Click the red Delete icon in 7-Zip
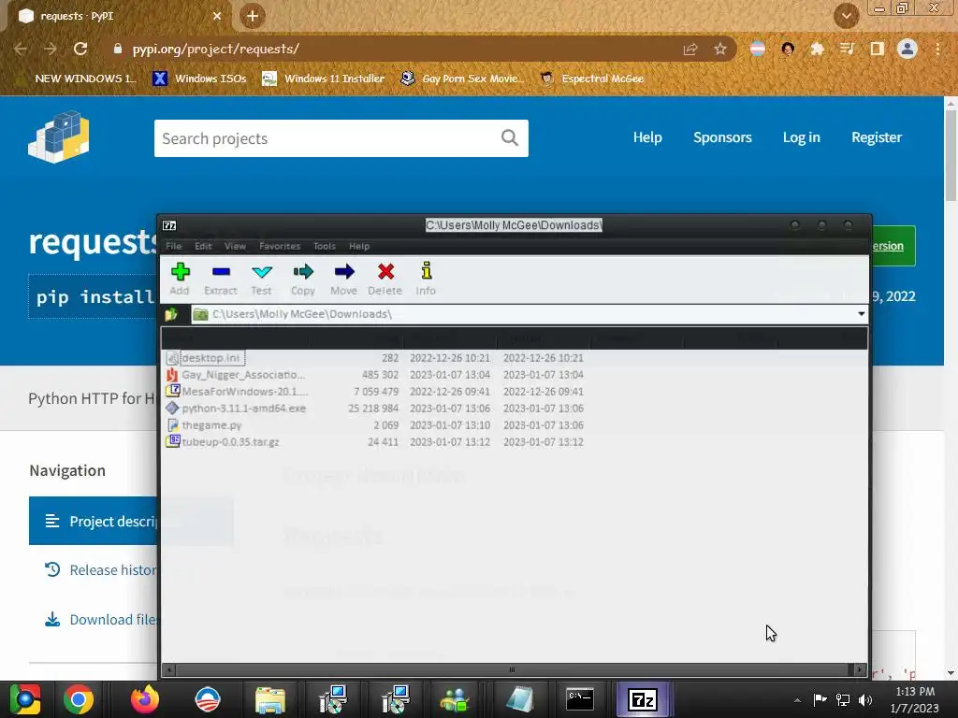This screenshot has height=718, width=958. click(385, 279)
